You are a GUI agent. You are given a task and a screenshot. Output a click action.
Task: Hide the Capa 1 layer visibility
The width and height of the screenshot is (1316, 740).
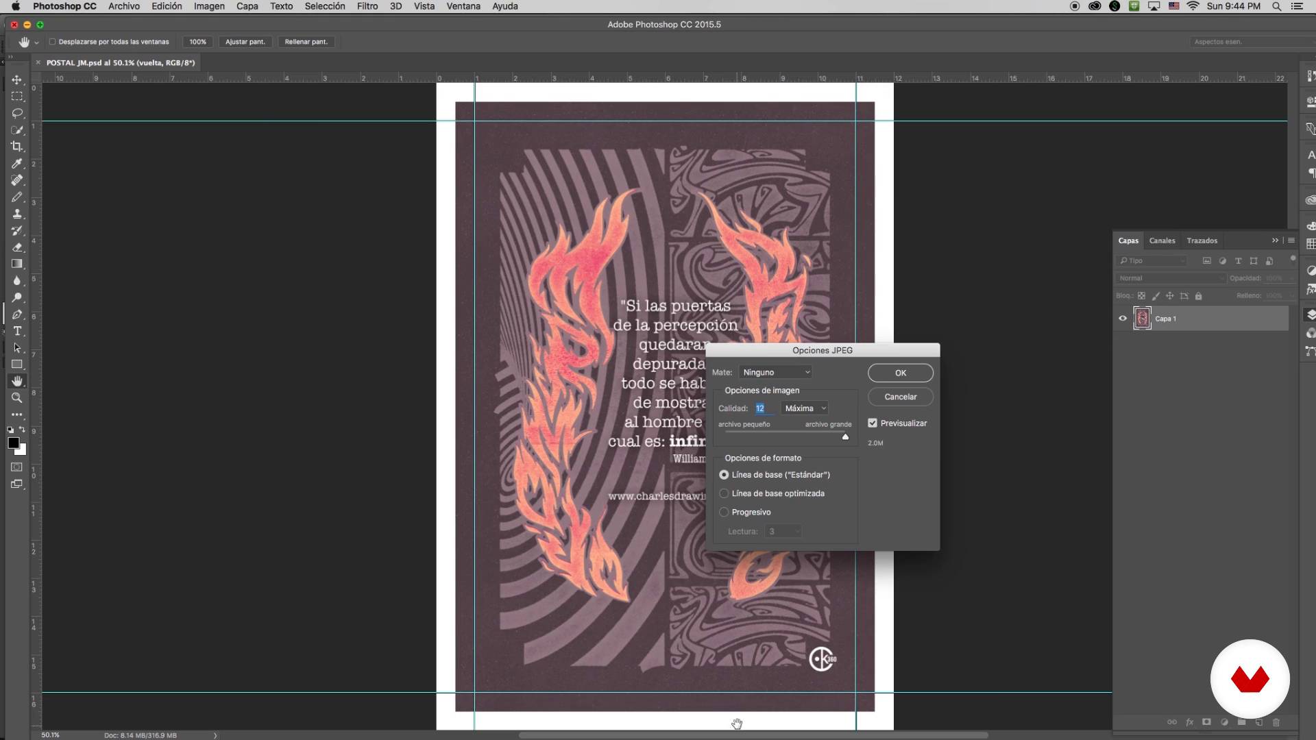point(1123,319)
